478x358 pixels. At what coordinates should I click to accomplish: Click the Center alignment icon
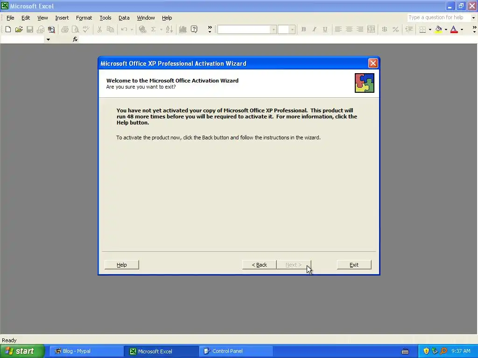tap(349, 29)
